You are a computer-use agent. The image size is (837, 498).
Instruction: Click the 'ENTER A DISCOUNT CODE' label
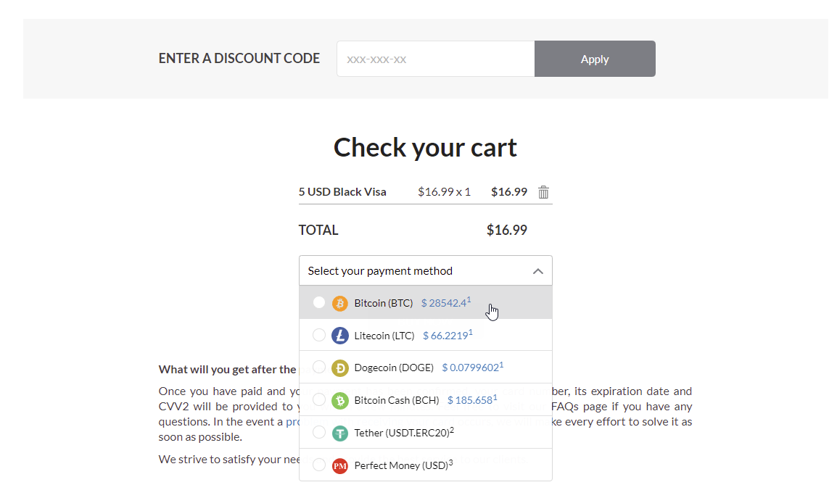click(x=239, y=58)
